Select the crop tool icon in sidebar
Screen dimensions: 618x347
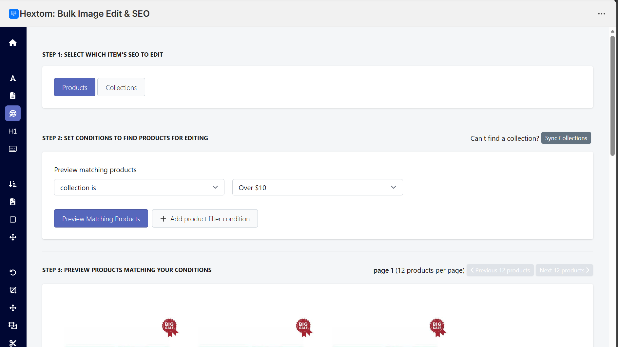point(13,290)
